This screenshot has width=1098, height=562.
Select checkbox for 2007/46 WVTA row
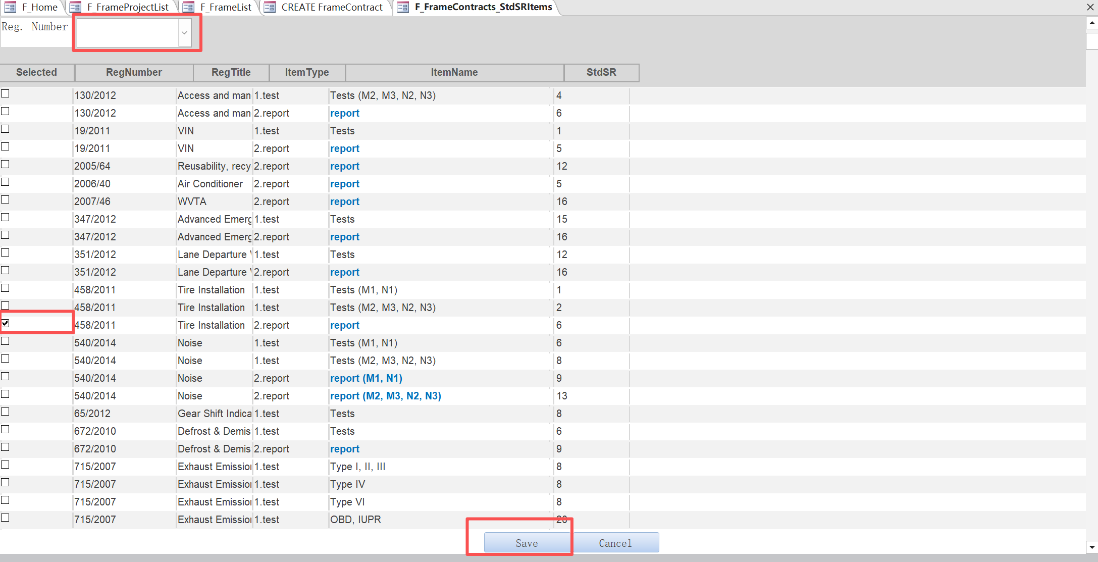coord(6,199)
